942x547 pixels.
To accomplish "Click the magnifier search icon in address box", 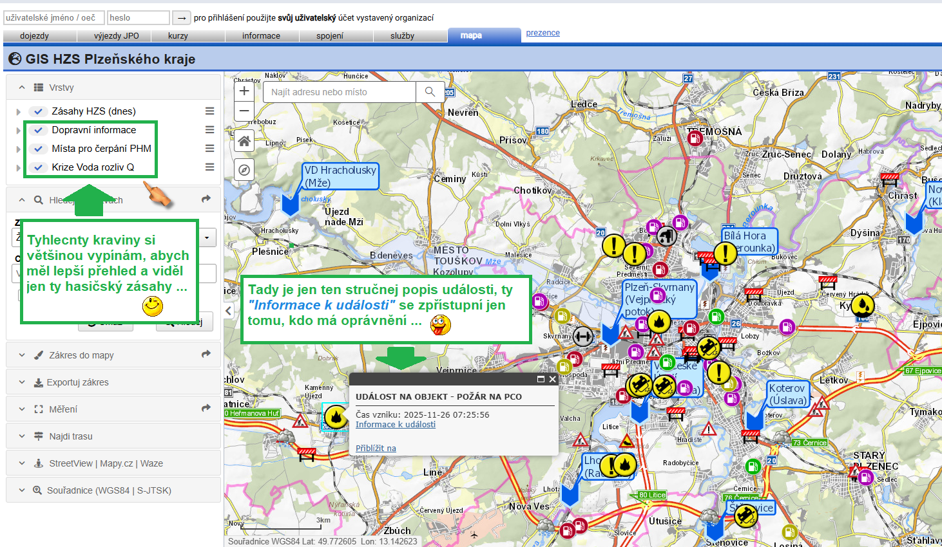I will click(x=430, y=92).
